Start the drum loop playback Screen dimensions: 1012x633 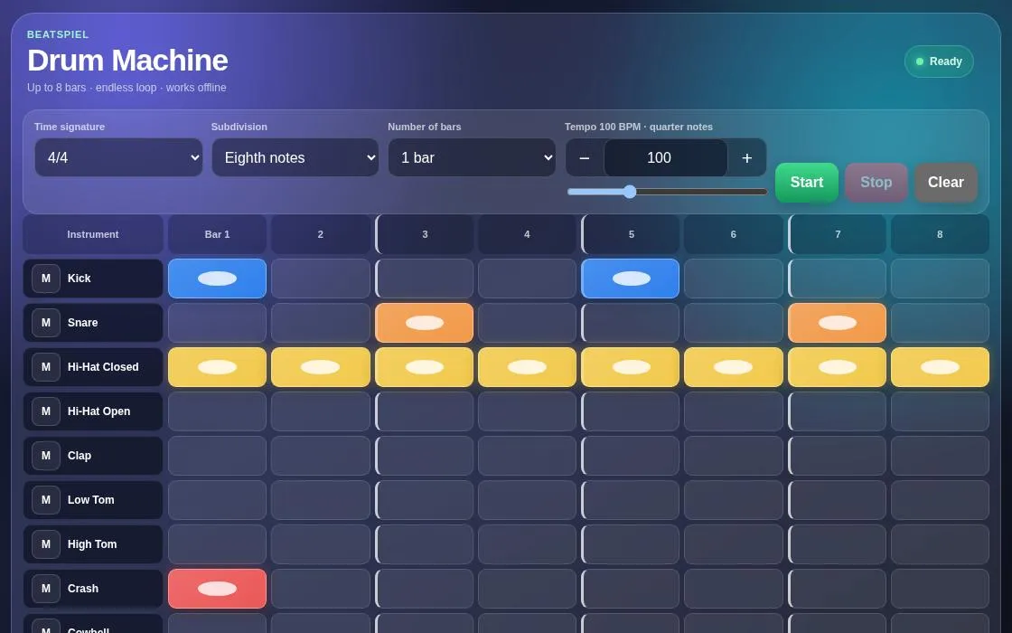coord(807,182)
